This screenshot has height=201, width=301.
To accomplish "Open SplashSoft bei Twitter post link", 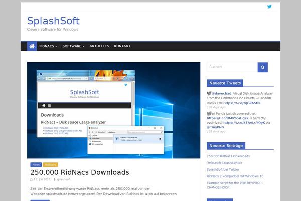I will click(223, 170).
